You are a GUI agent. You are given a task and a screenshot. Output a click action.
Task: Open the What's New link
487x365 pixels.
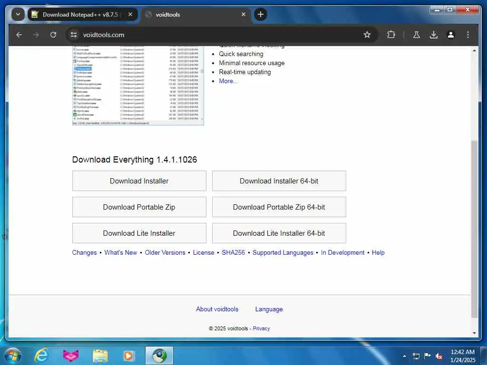pyautogui.click(x=120, y=253)
